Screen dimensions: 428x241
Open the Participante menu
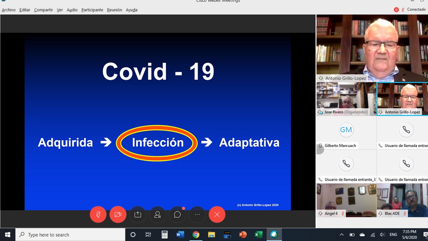coord(92,10)
